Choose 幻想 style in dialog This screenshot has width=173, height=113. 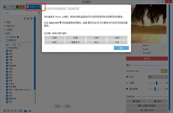[96, 38]
